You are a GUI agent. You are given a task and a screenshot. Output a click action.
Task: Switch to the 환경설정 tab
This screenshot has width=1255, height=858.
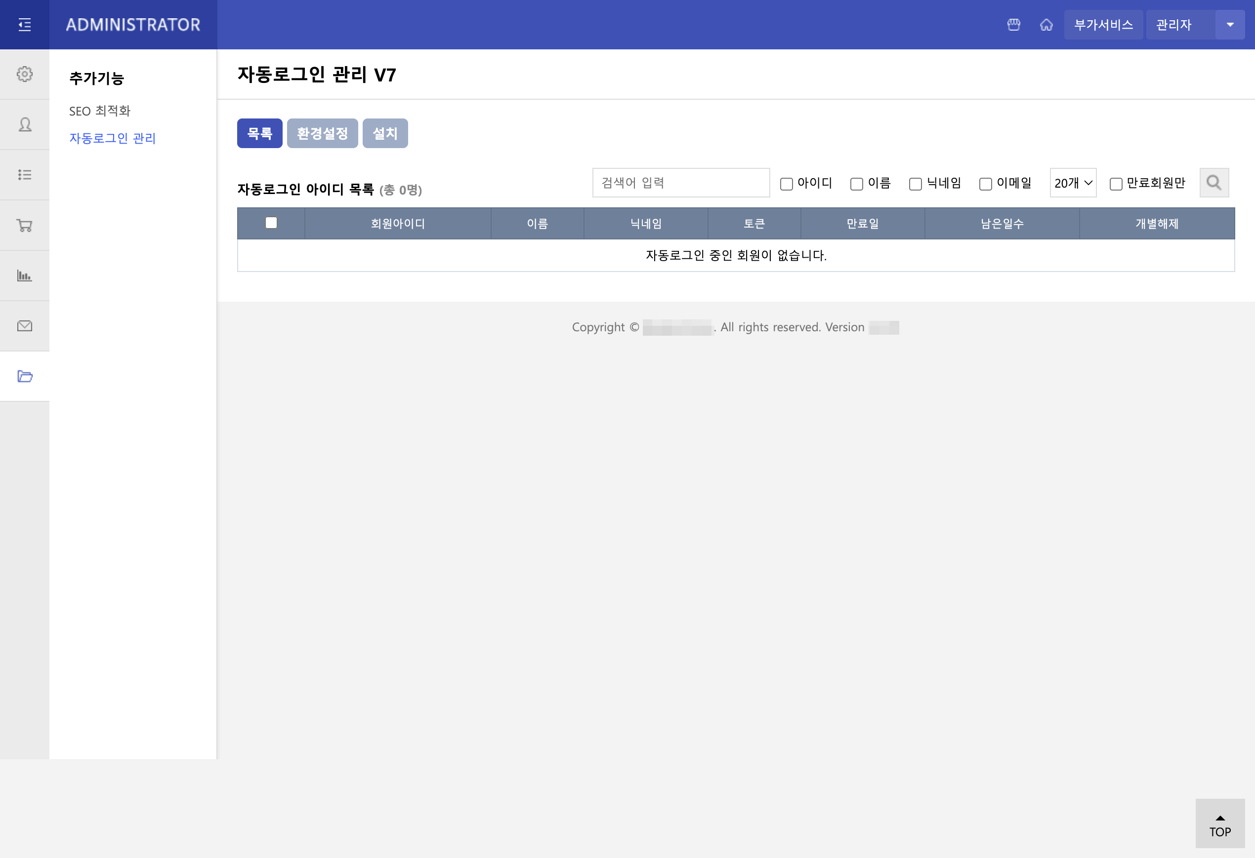click(x=322, y=133)
